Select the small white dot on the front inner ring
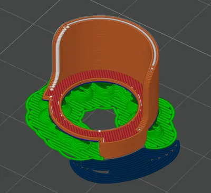211x193 pixels. tap(100, 131)
